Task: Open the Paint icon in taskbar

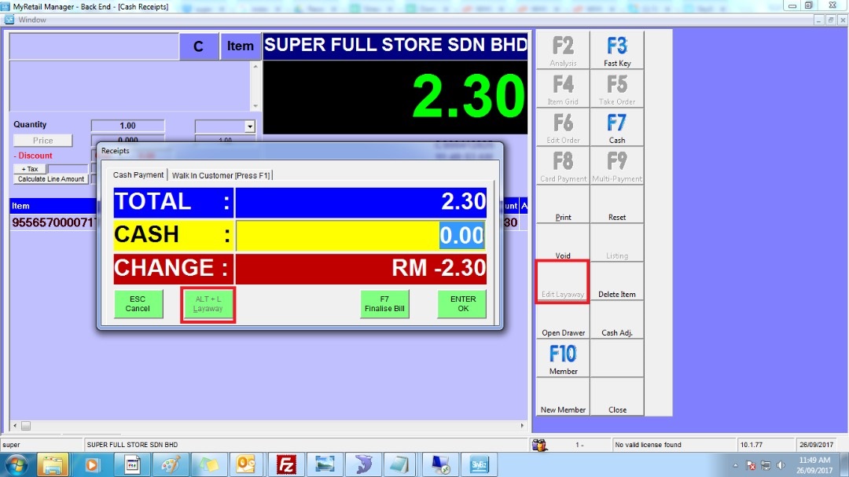Action: pos(169,464)
